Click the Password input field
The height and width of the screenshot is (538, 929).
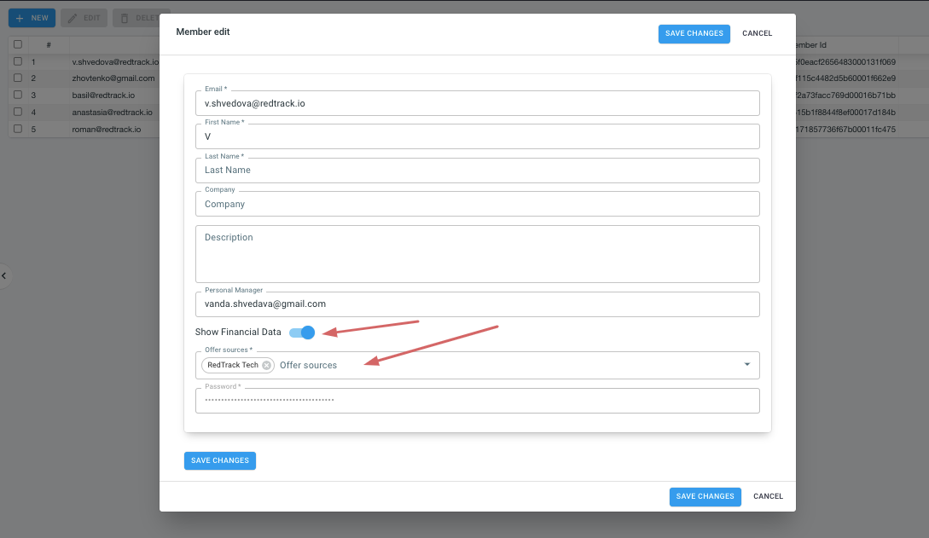(x=478, y=400)
